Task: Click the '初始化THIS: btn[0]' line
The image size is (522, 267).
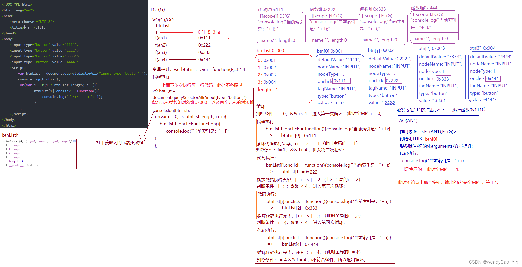Action: coord(418,139)
